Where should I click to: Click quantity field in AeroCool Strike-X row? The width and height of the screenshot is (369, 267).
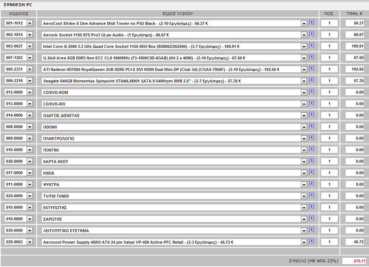pyautogui.click(x=329, y=23)
